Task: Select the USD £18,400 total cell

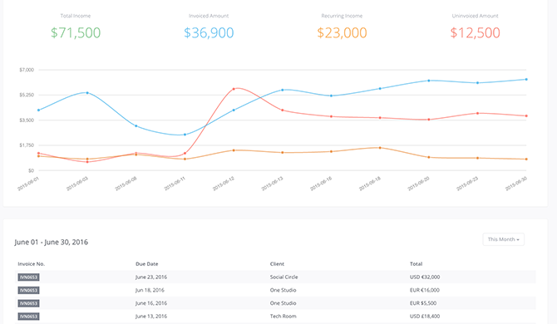Action: pos(425,317)
